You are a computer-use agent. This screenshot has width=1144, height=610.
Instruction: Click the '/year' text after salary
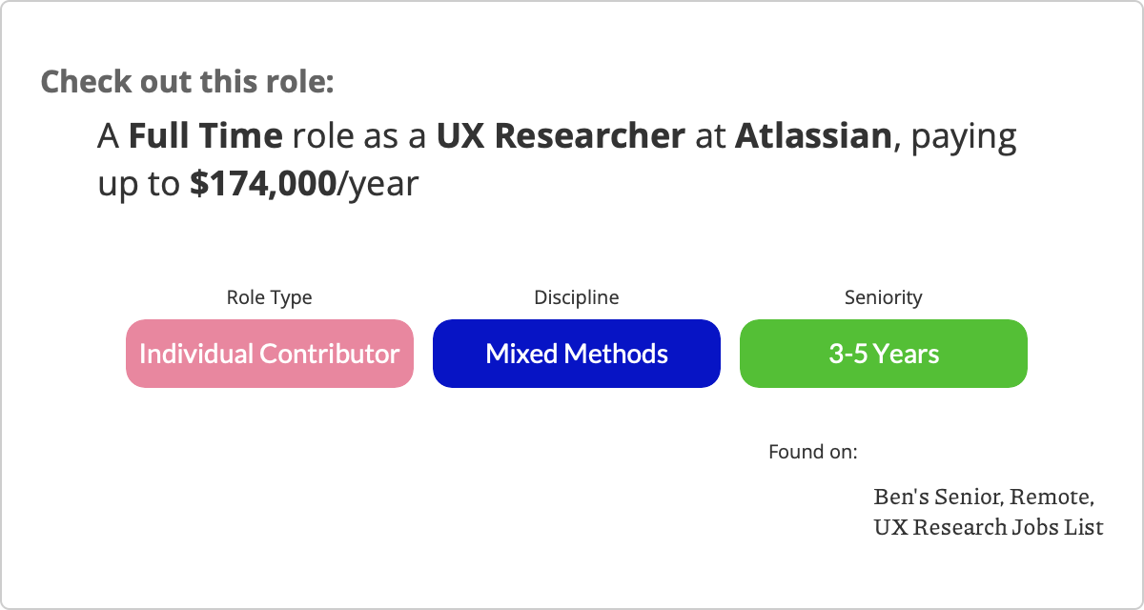(x=378, y=184)
